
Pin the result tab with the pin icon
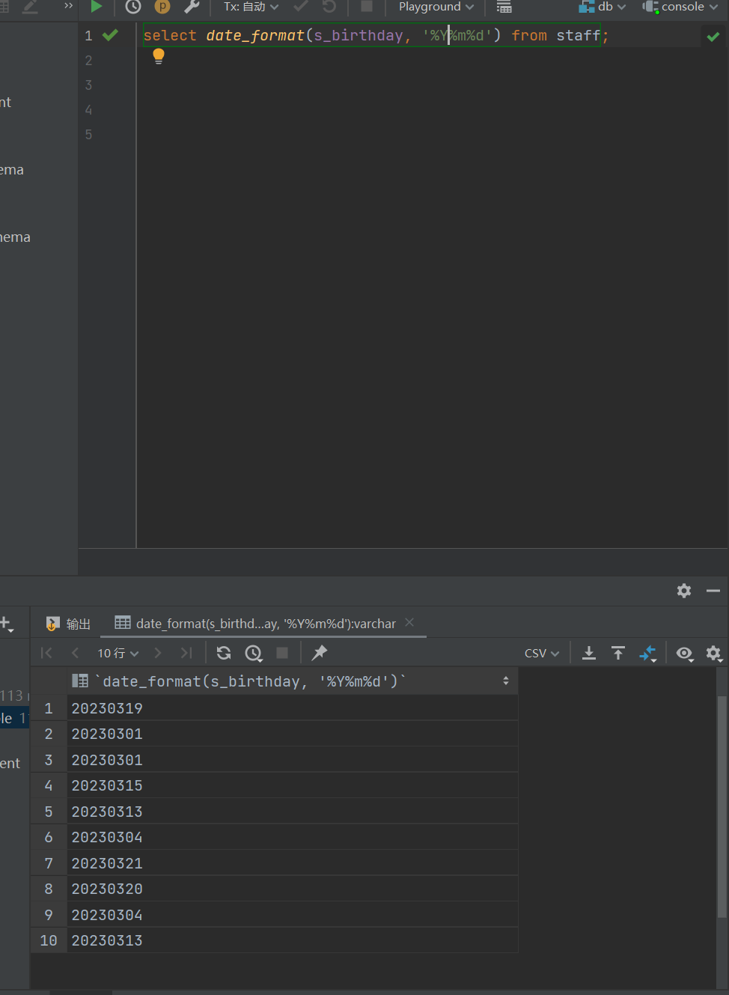[x=320, y=653]
